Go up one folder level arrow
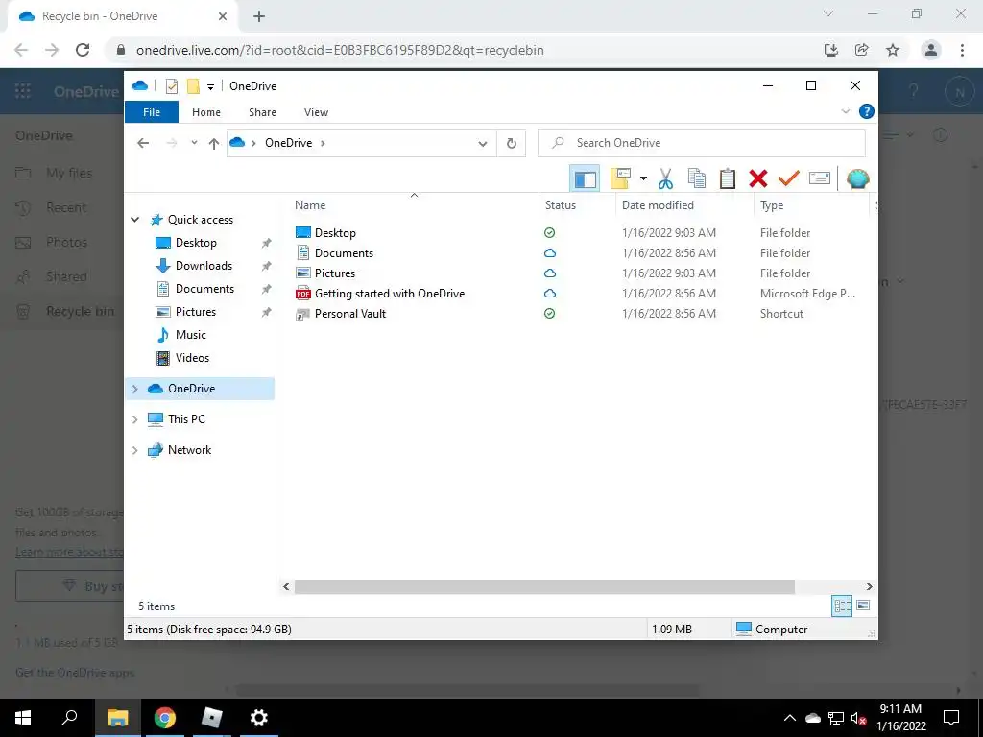The image size is (983, 737). click(214, 144)
